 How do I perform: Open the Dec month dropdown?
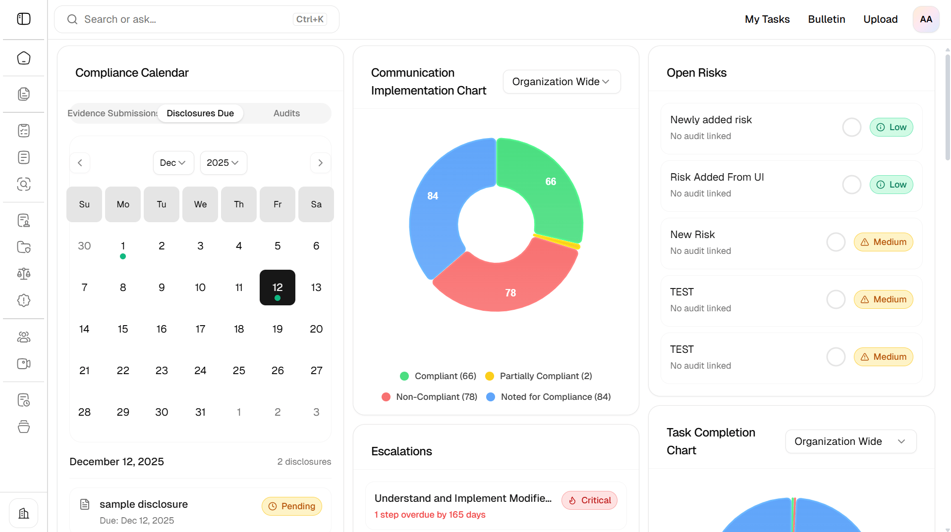click(x=173, y=163)
